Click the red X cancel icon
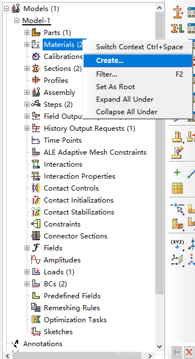195x359 pixels. [189, 352]
